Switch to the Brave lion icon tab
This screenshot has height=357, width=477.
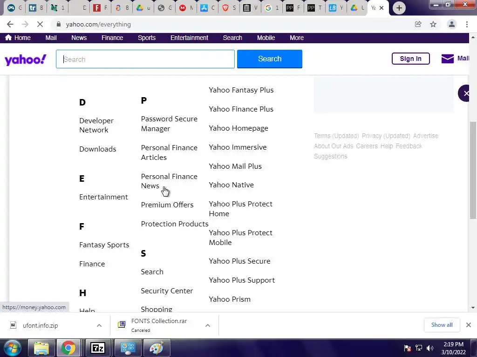point(225,8)
